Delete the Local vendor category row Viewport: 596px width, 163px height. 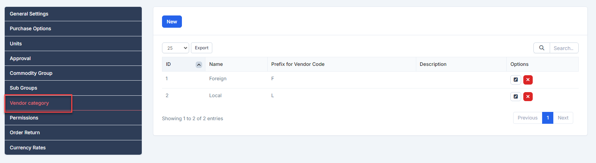click(528, 96)
